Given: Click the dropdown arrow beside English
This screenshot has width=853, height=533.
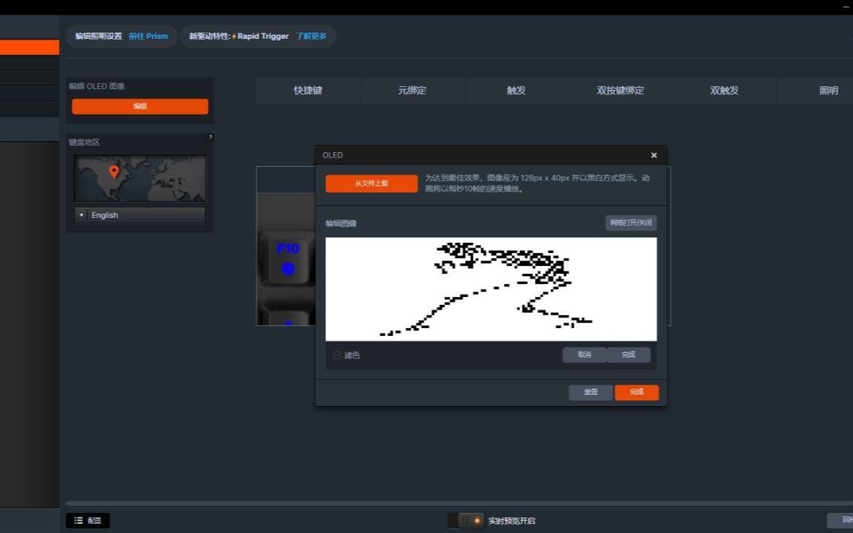Looking at the screenshot, I should coord(81,215).
